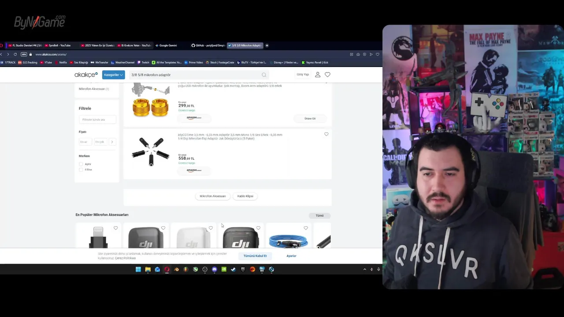
Task: Switch to 2025 Yılının En İyi tab
Action: (98, 45)
